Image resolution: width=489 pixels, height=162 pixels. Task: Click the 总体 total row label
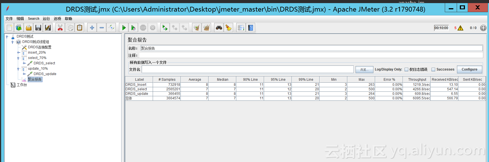(139, 98)
